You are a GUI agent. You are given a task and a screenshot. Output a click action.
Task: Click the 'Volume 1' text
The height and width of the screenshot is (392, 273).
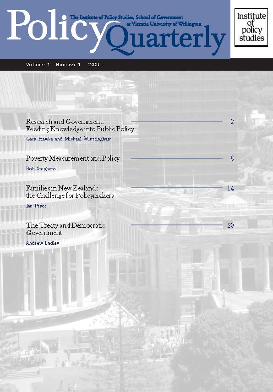point(38,65)
